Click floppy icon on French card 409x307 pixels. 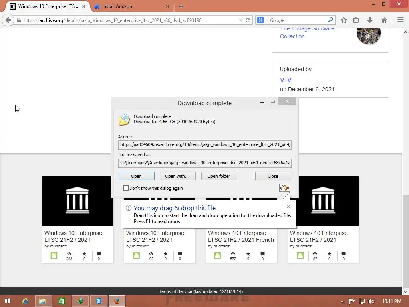coord(218,255)
